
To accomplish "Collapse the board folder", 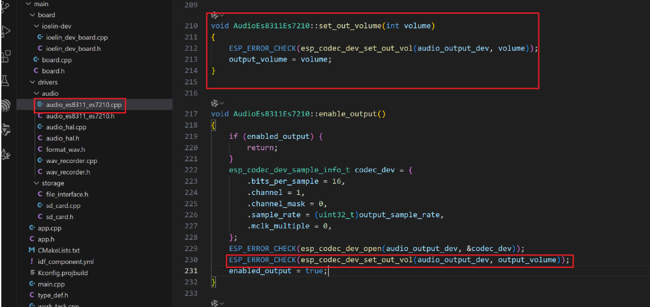I will [33, 15].
